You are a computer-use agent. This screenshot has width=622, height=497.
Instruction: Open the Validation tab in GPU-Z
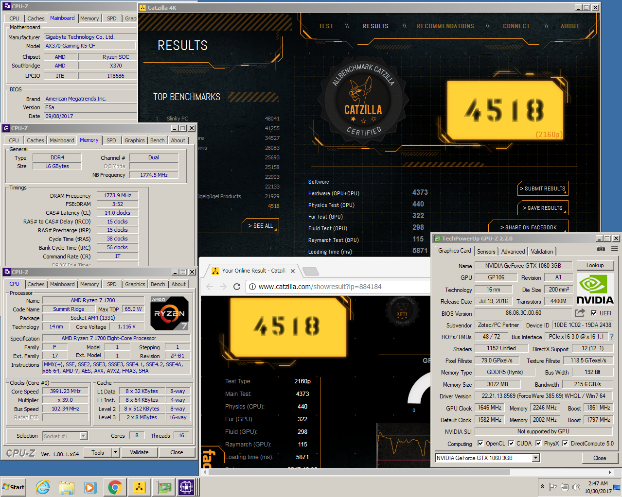pos(542,251)
